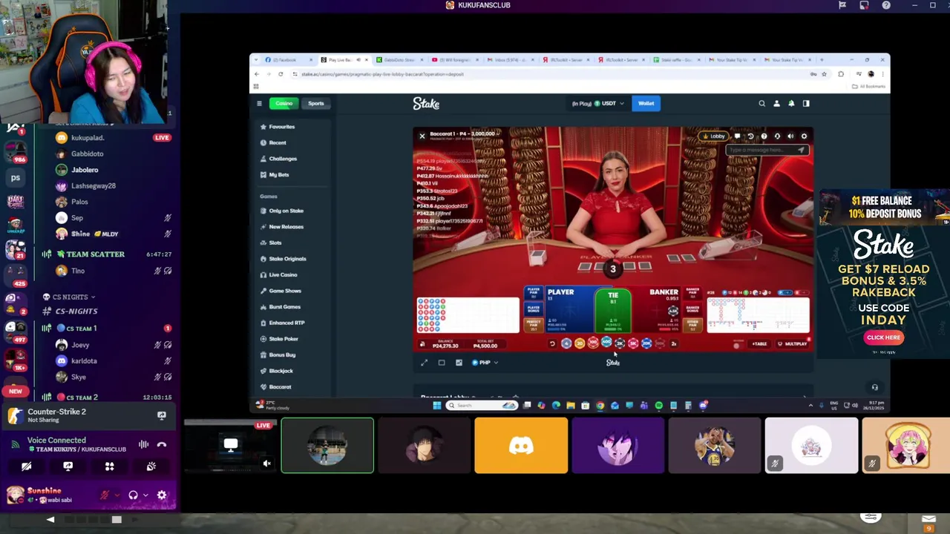The width and height of the screenshot is (950, 534).
Task: Open Favourites in Stake sidebar
Action: tap(282, 127)
